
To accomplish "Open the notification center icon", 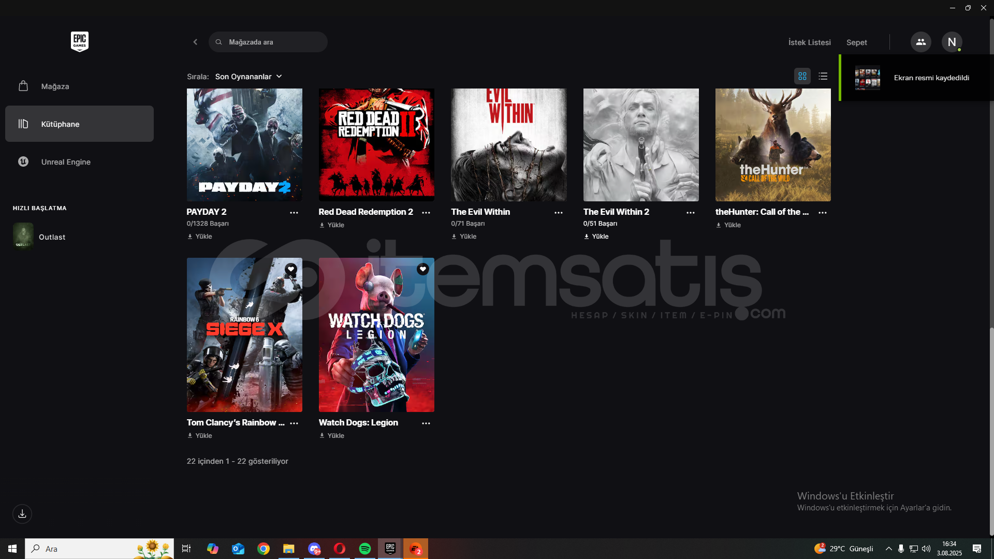I will [977, 549].
